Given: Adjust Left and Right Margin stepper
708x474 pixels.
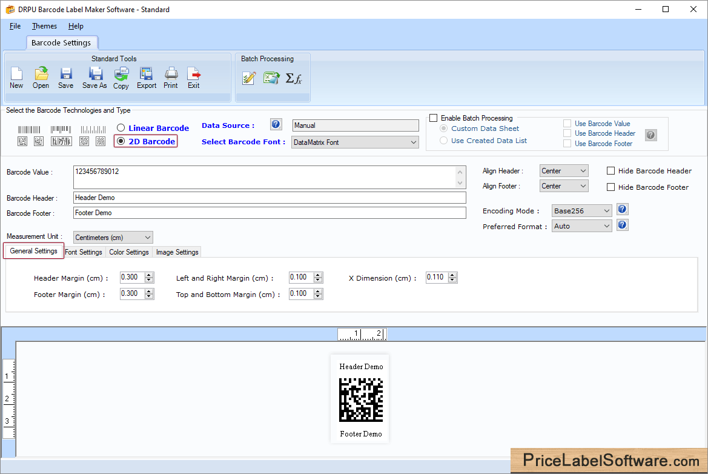Looking at the screenshot, I should point(319,278).
